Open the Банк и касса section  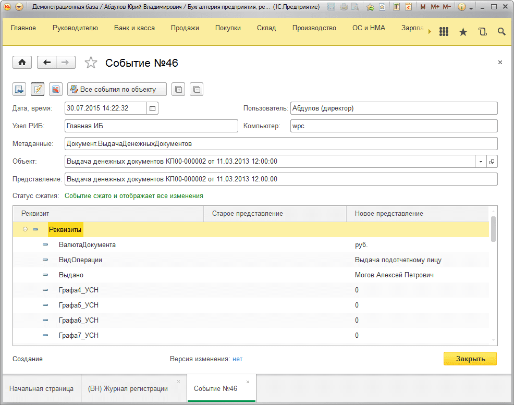(x=134, y=28)
